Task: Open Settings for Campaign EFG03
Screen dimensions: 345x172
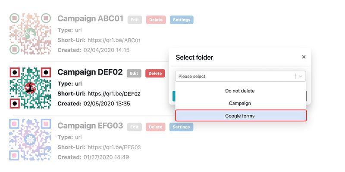Action: (181, 127)
